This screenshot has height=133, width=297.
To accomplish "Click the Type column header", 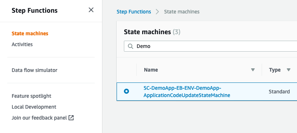I will 275,70.
